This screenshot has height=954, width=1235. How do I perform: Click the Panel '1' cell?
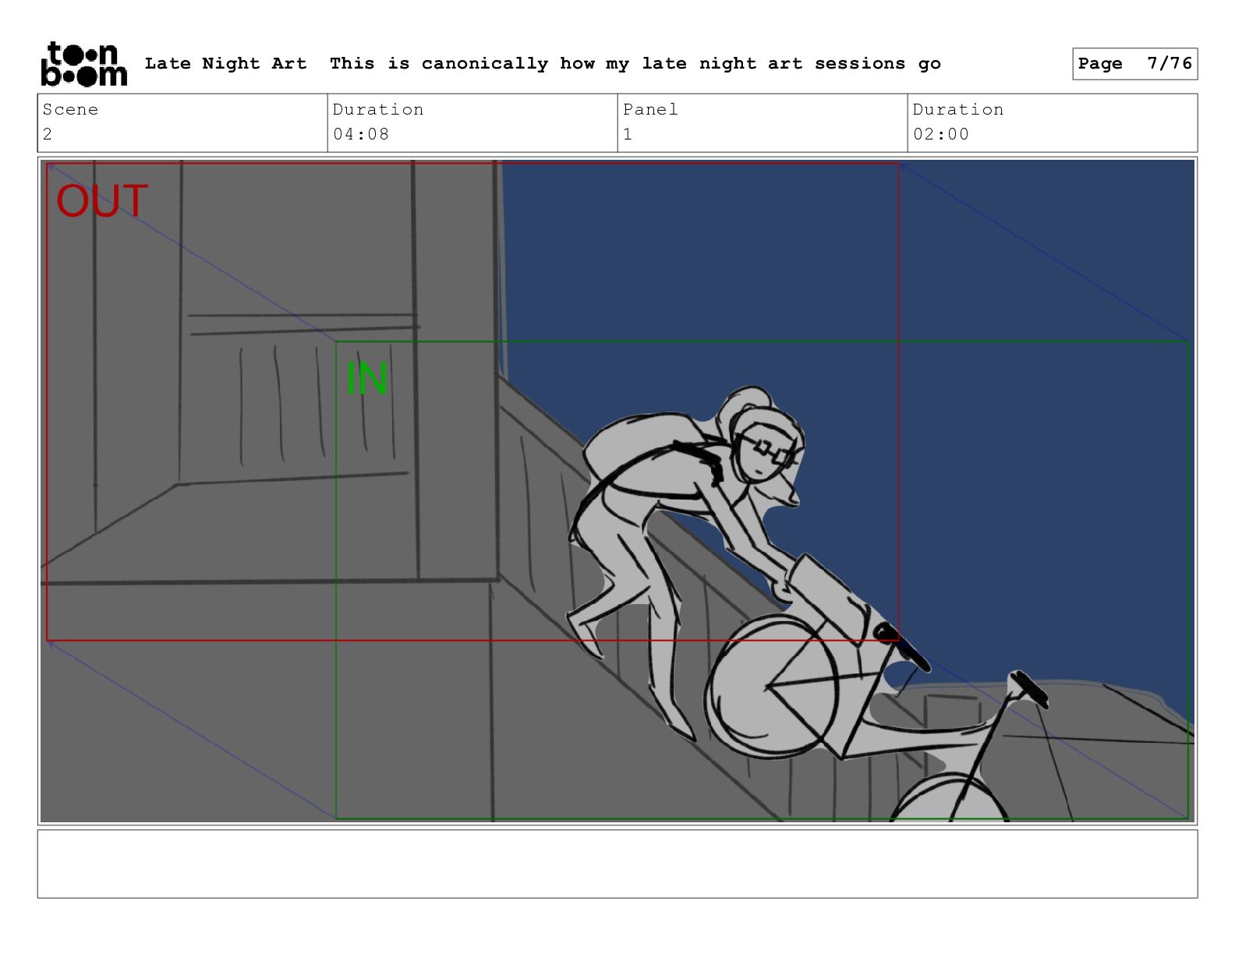coord(763,122)
